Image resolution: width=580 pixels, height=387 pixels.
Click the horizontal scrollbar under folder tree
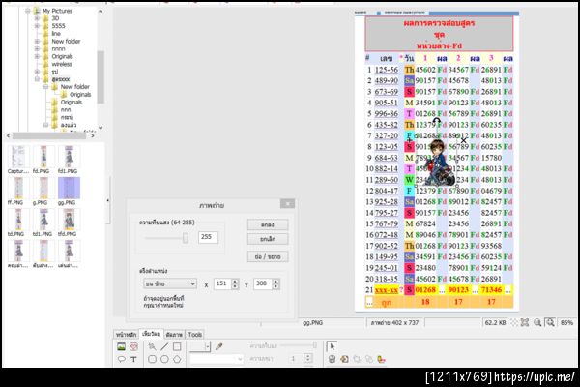(50, 135)
